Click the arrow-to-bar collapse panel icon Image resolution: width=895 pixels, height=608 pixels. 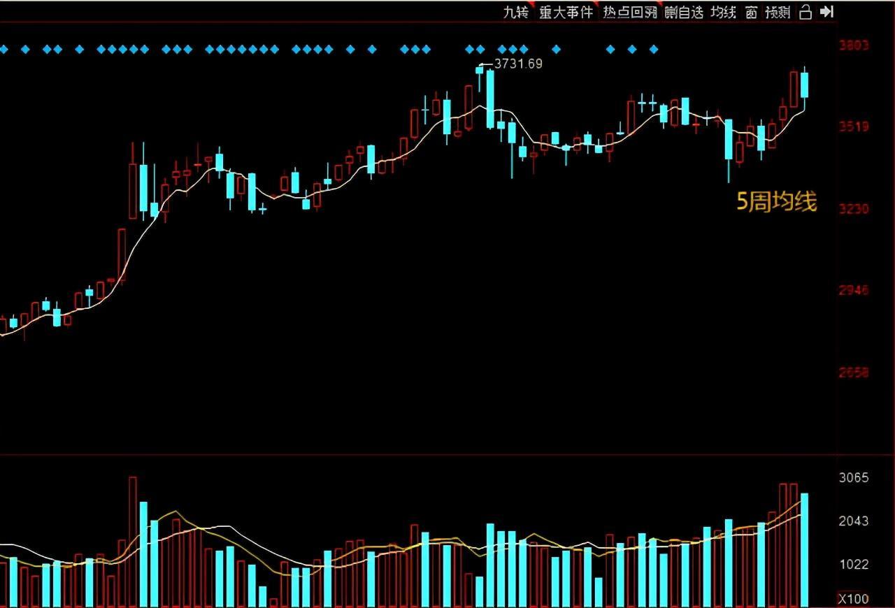pyautogui.click(x=827, y=12)
